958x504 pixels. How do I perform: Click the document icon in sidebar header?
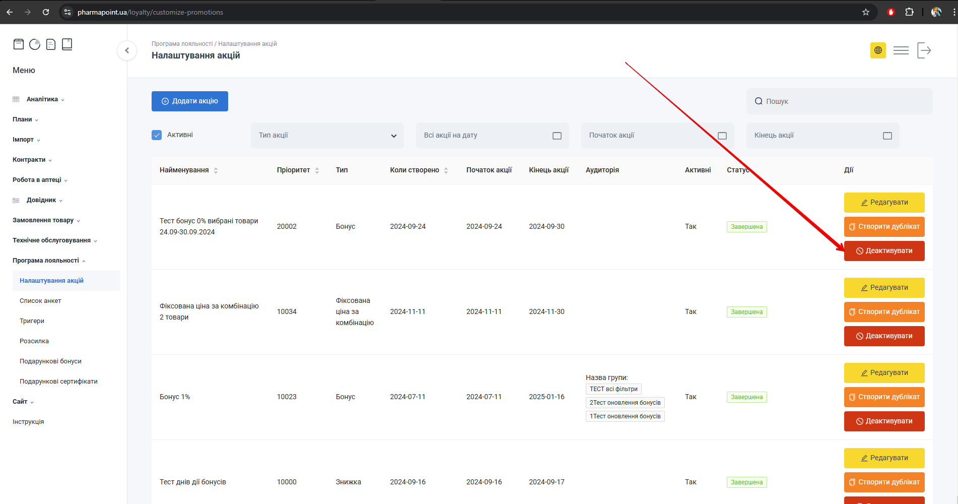[x=51, y=44]
